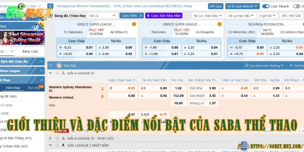
Task: Click Cược Xiên May Mắn button
Action: tap(164, 16)
